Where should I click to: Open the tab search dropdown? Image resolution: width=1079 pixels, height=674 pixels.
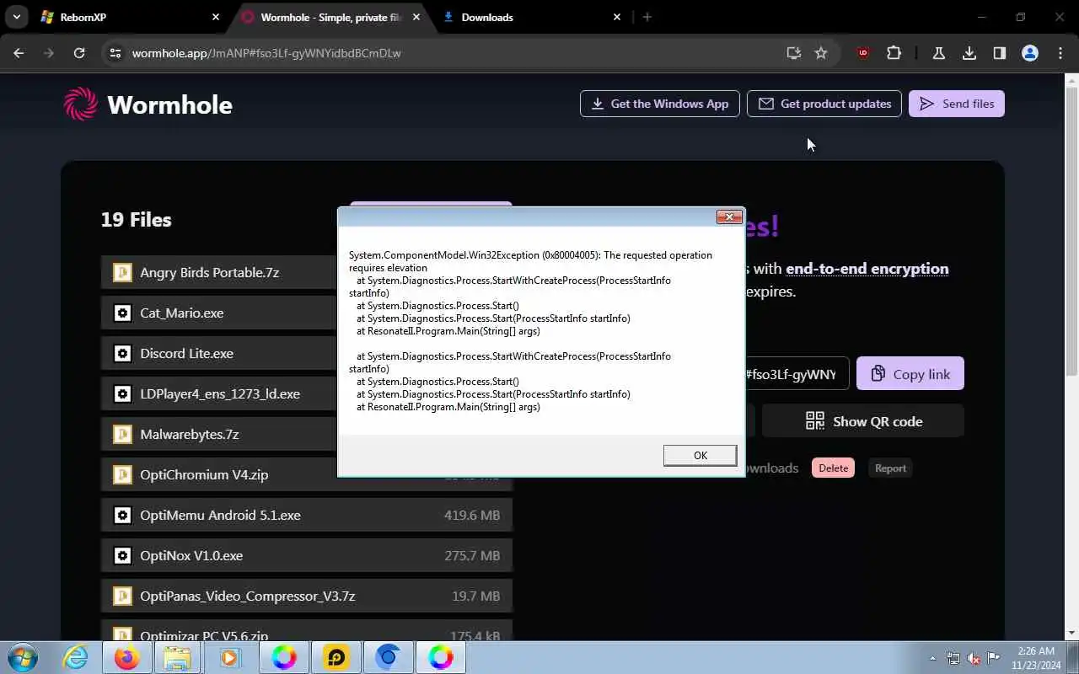coord(16,17)
